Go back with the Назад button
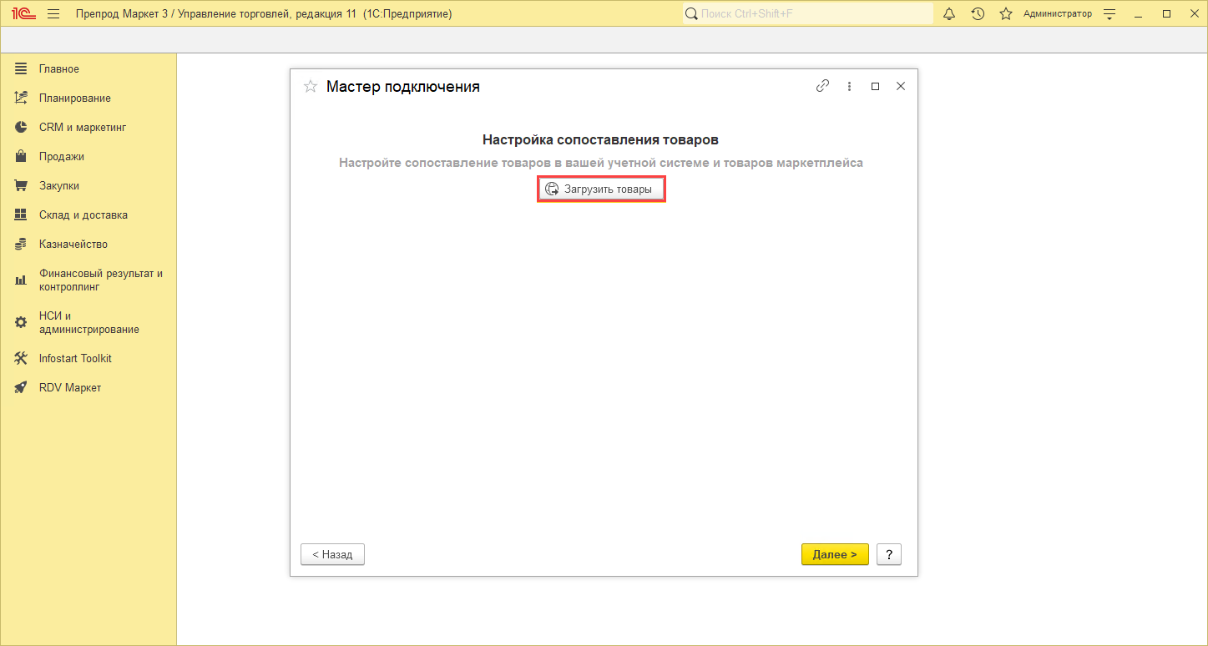Screen dimensions: 1208x646 coord(332,554)
